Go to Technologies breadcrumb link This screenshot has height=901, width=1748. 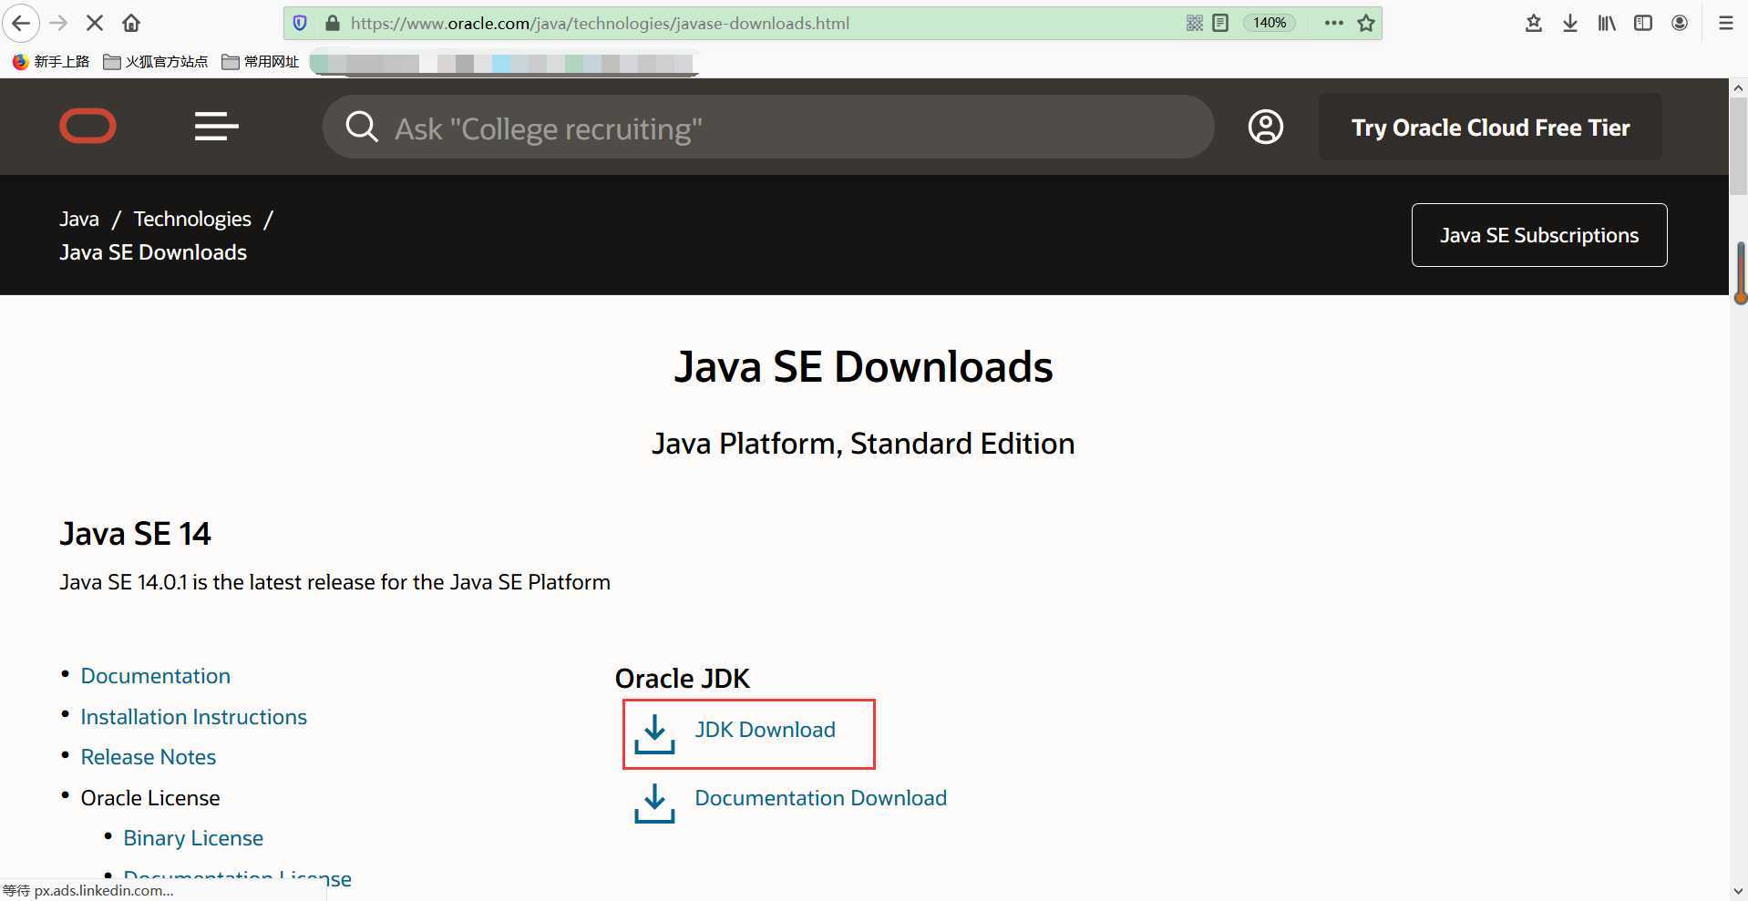pyautogui.click(x=192, y=219)
